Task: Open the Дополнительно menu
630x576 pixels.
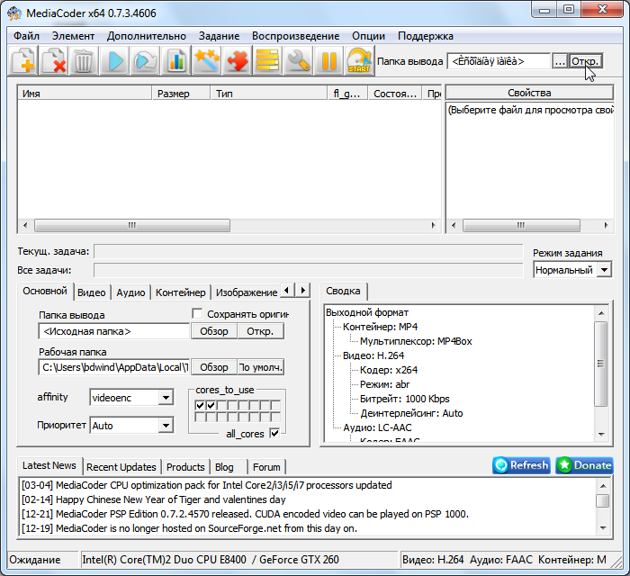Action: [146, 36]
